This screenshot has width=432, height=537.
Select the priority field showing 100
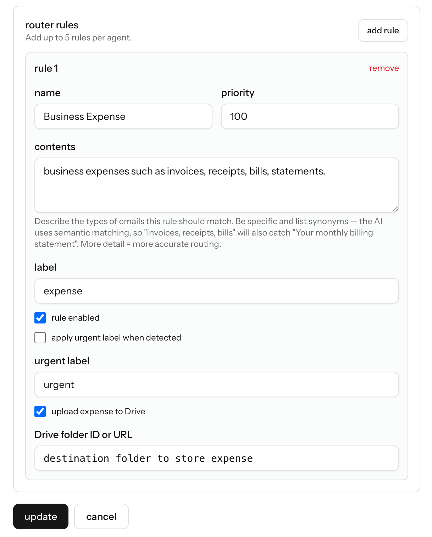coord(309,116)
